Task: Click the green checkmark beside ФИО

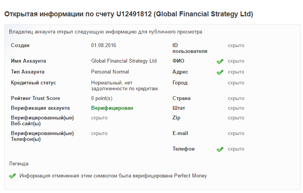Action: [x=220, y=61]
